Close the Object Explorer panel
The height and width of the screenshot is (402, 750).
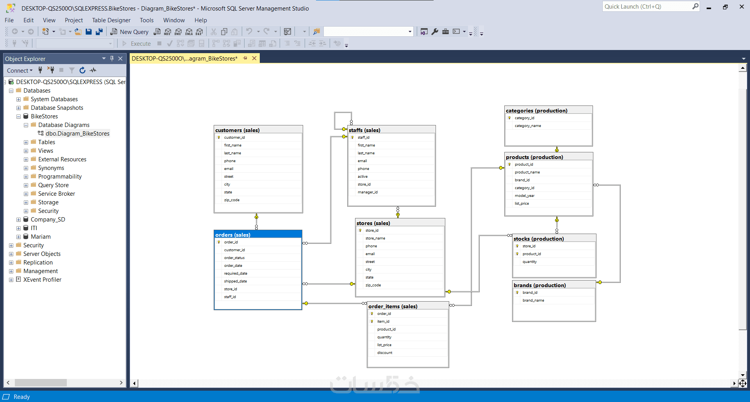tap(120, 59)
